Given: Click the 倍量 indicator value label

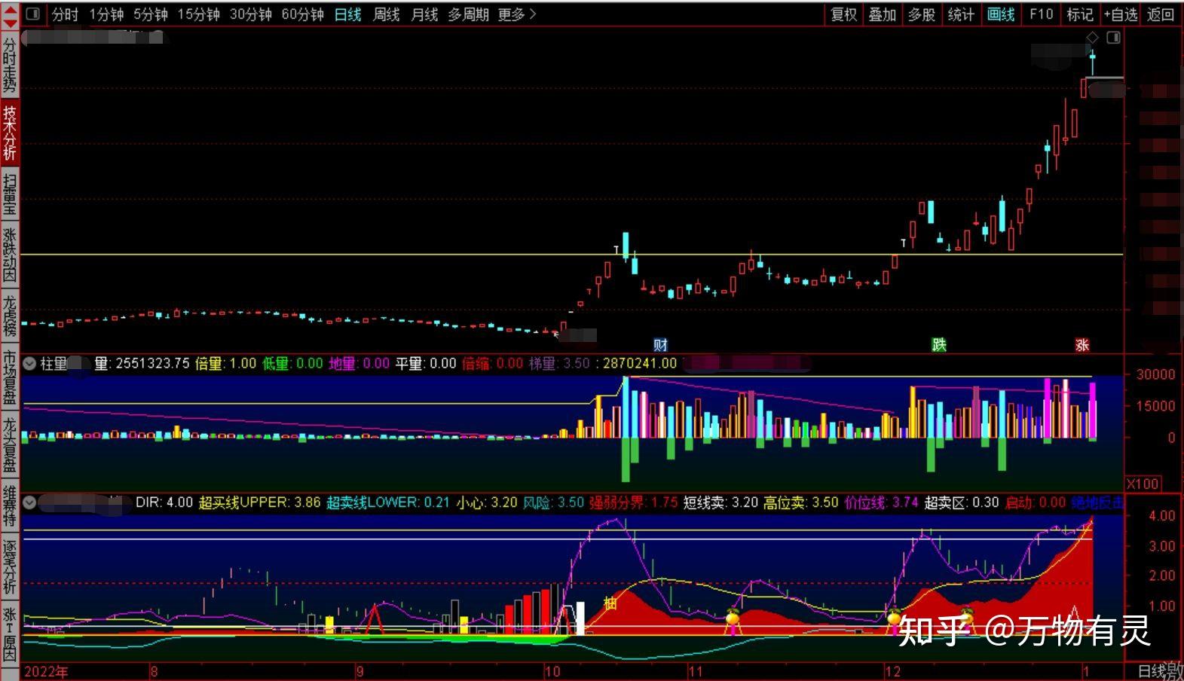Looking at the screenshot, I should pos(225,364).
